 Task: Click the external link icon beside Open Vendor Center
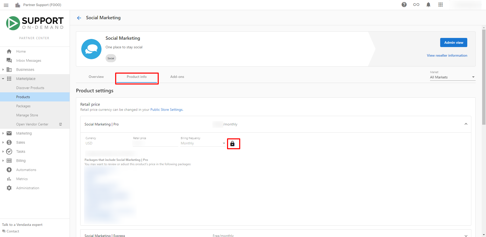(x=60, y=124)
